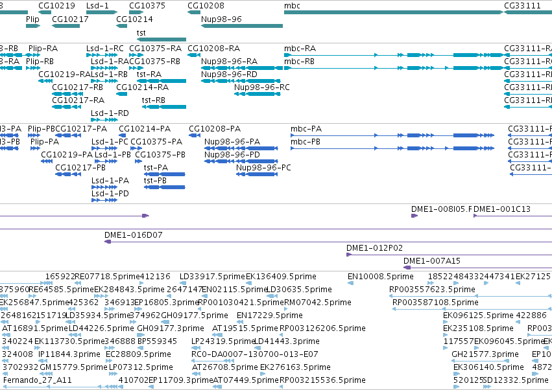
Task: Select protein mbc-PA
Action: click(x=392, y=135)
